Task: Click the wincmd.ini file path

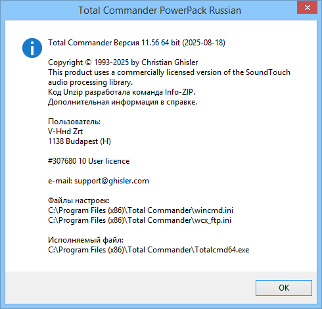Action: pyautogui.click(x=141, y=210)
